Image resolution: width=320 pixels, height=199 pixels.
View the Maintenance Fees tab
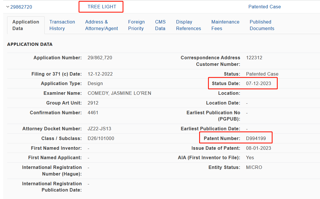225,25
